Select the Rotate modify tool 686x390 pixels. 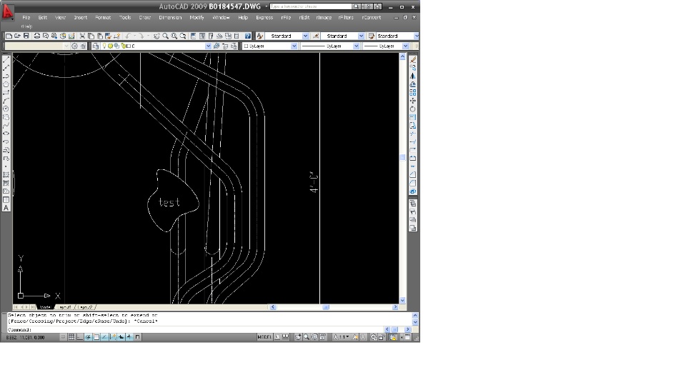click(413, 109)
